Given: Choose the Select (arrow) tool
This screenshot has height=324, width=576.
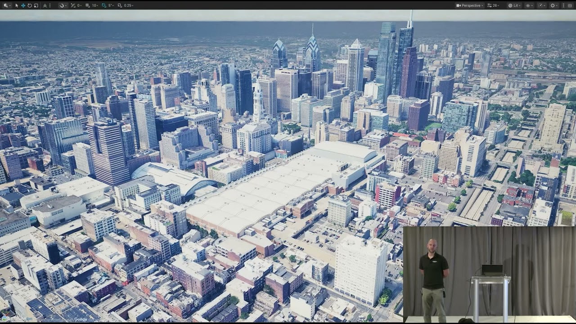Looking at the screenshot, I should click(x=17, y=5).
